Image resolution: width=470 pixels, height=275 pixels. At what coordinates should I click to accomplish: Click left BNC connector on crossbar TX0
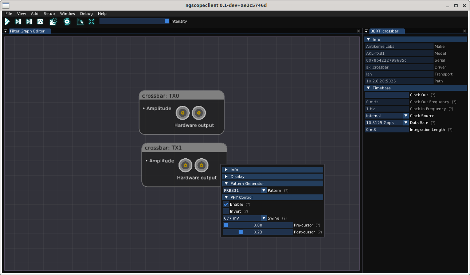[183, 113]
